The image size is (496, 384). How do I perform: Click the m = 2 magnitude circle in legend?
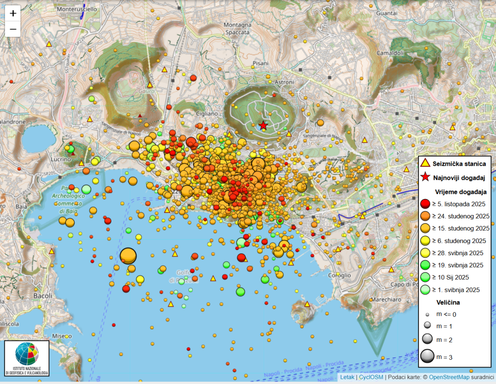tap(427, 339)
